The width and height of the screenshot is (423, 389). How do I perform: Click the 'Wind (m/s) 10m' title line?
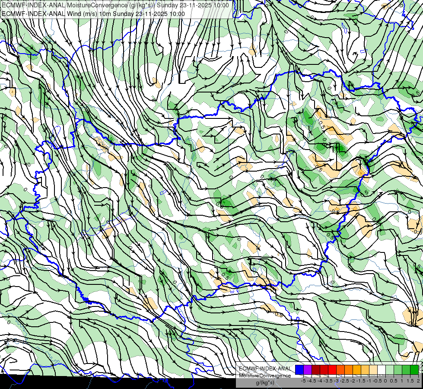93,14
